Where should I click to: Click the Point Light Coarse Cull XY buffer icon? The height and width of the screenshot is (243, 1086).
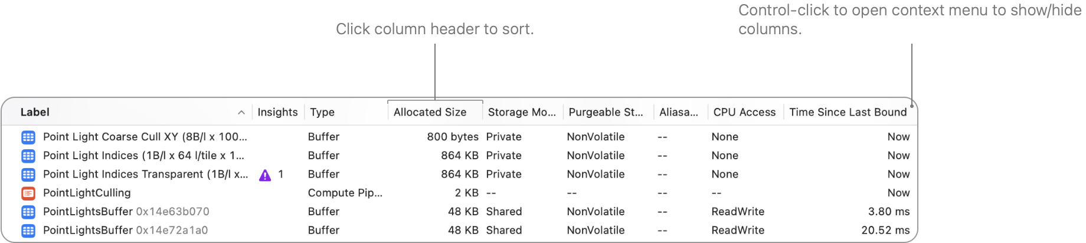tap(28, 137)
